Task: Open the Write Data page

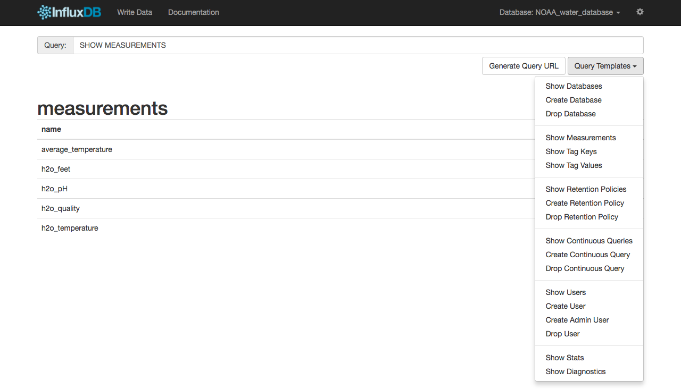Action: [x=135, y=12]
